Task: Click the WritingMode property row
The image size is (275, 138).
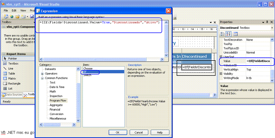Action: point(245,78)
